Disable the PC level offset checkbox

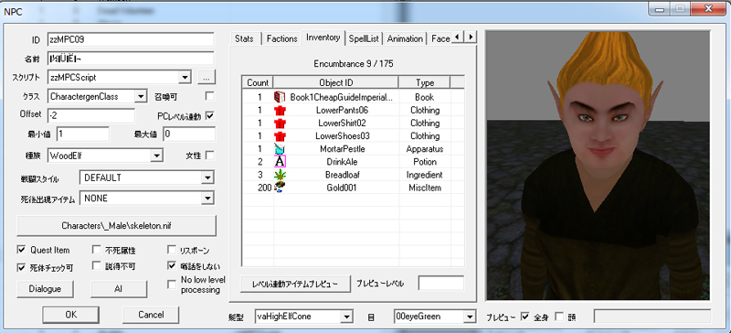coord(210,116)
